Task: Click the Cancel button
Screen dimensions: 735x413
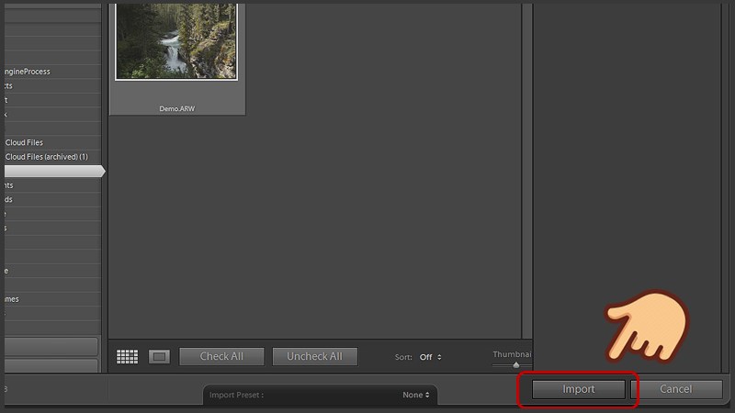Action: pyautogui.click(x=675, y=389)
